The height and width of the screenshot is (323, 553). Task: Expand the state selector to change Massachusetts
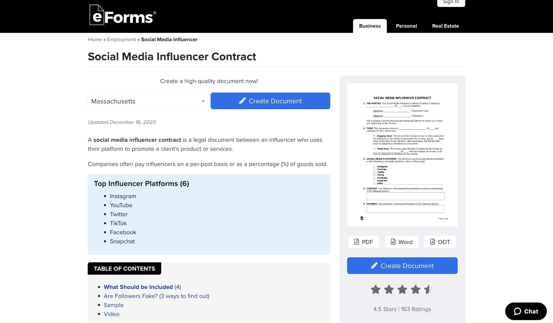pyautogui.click(x=147, y=101)
